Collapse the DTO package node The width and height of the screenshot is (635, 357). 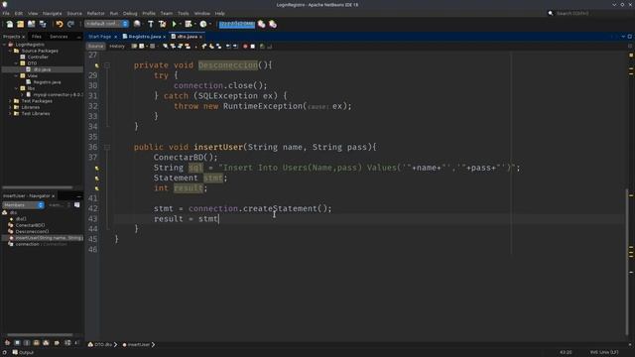point(17,63)
